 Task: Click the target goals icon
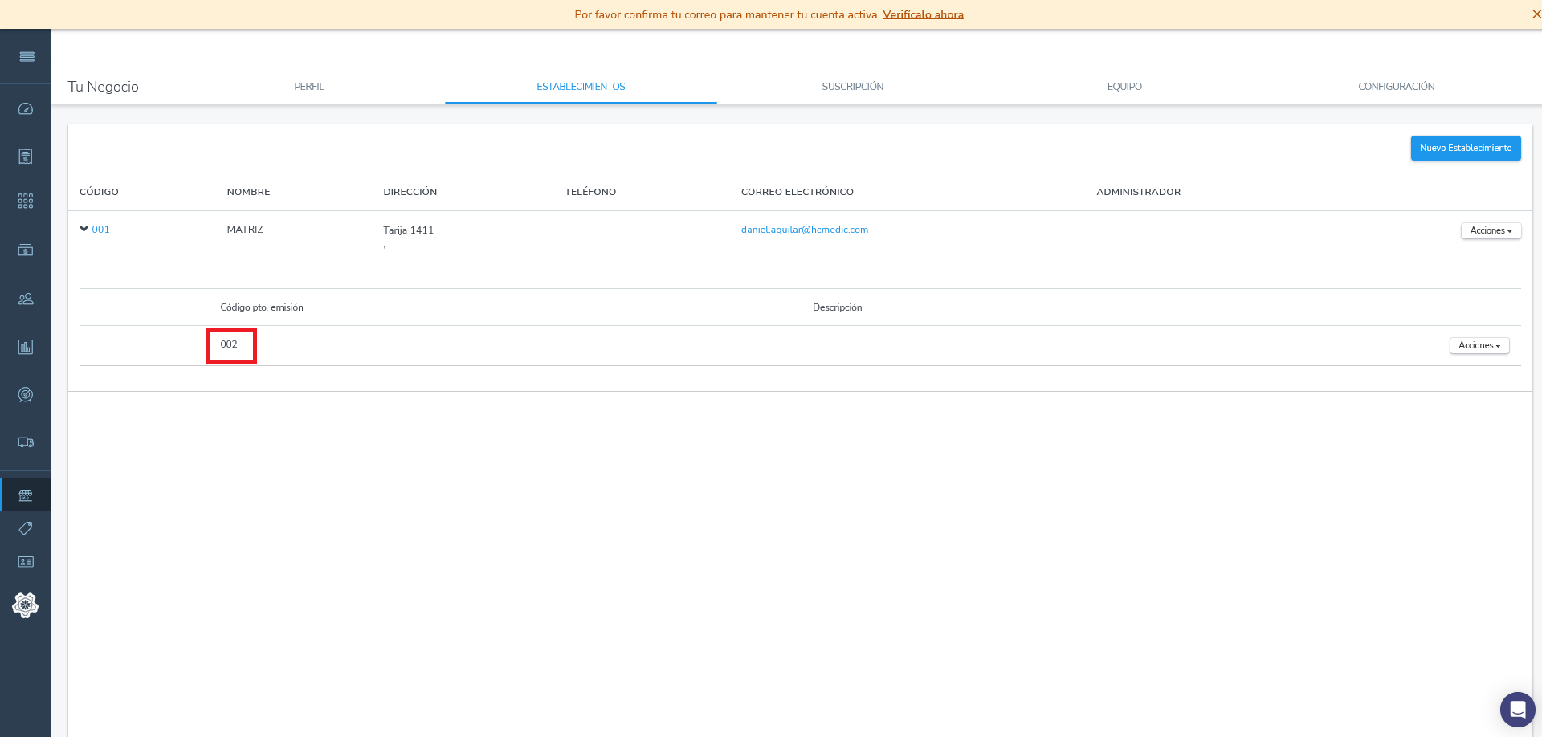tap(26, 394)
